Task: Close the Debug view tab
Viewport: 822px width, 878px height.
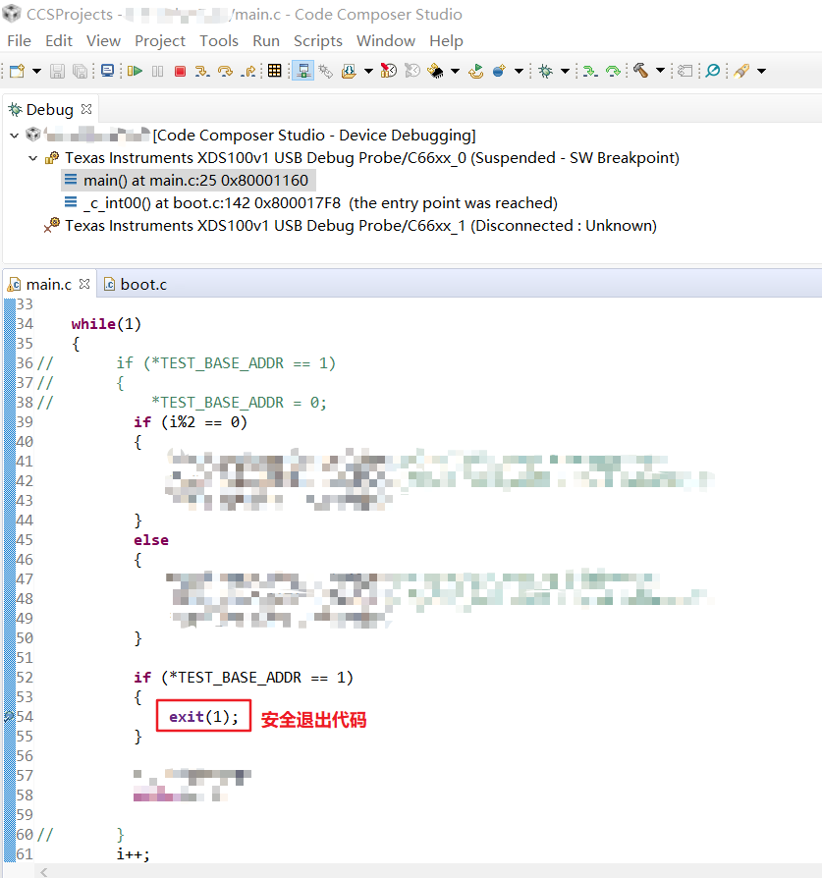Action: [86, 109]
